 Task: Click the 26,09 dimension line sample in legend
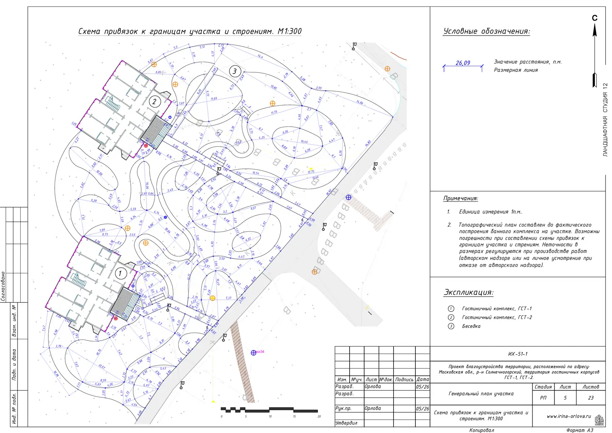pos(463,66)
